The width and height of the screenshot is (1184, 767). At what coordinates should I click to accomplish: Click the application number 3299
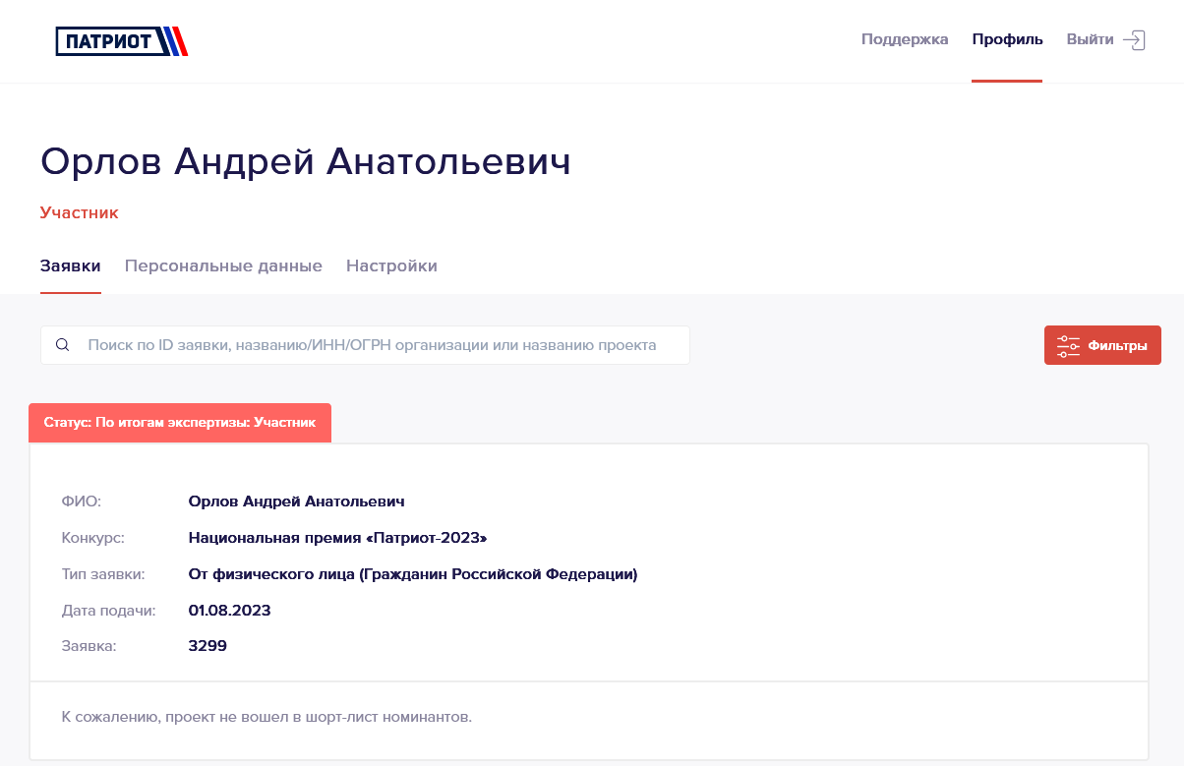[207, 646]
